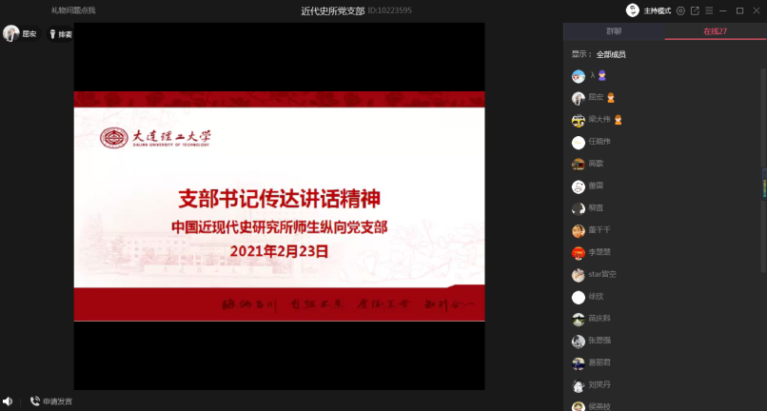Click the channel ID:10223595 text
This screenshot has height=411, width=767.
click(389, 10)
